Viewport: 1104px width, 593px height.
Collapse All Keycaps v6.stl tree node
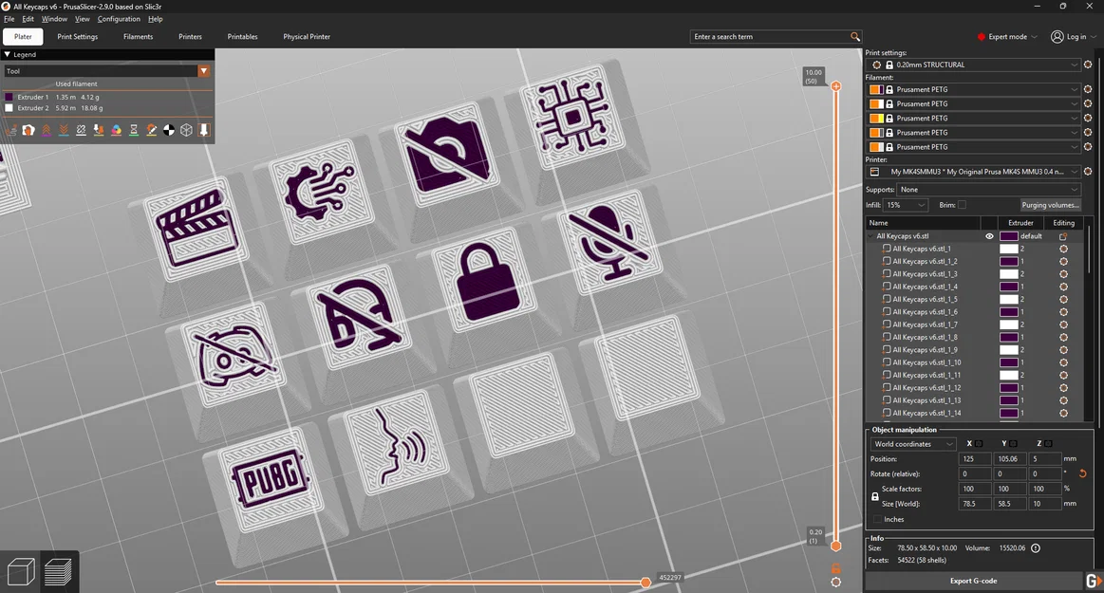(x=870, y=236)
